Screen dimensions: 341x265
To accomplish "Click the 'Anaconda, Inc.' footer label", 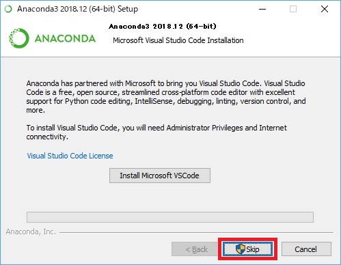I will pyautogui.click(x=31, y=232).
